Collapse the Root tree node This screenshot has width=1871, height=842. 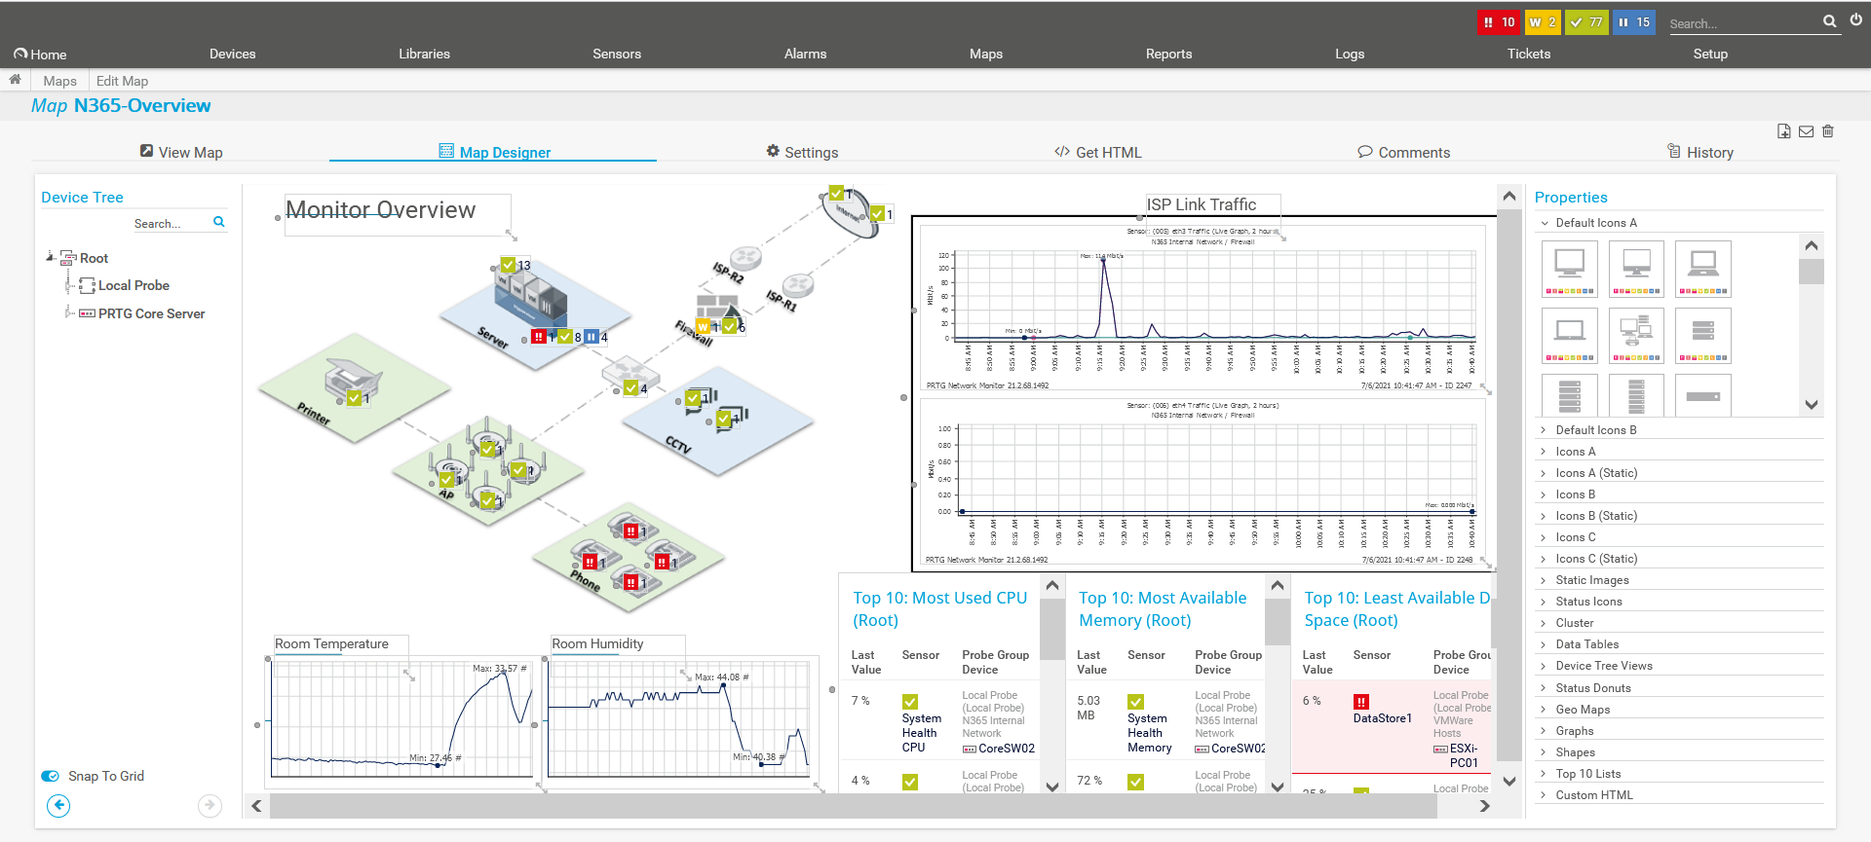click(50, 257)
